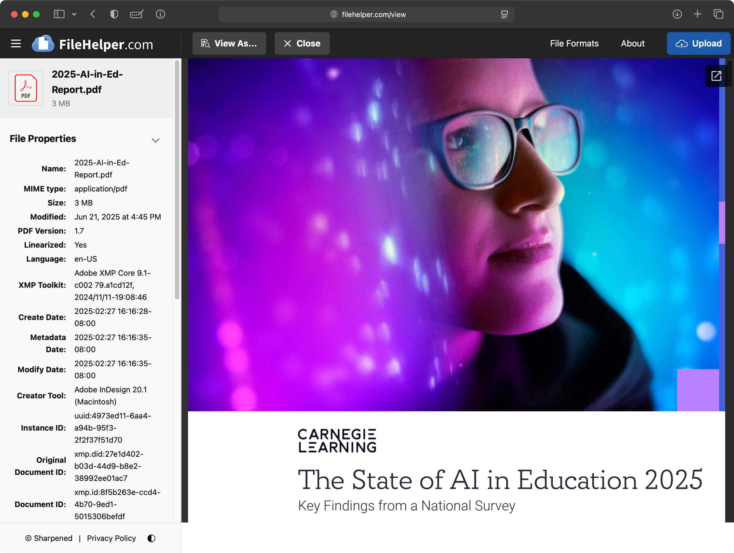Image resolution: width=734 pixels, height=553 pixels.
Task: Click the Upload button
Action: [x=699, y=43]
